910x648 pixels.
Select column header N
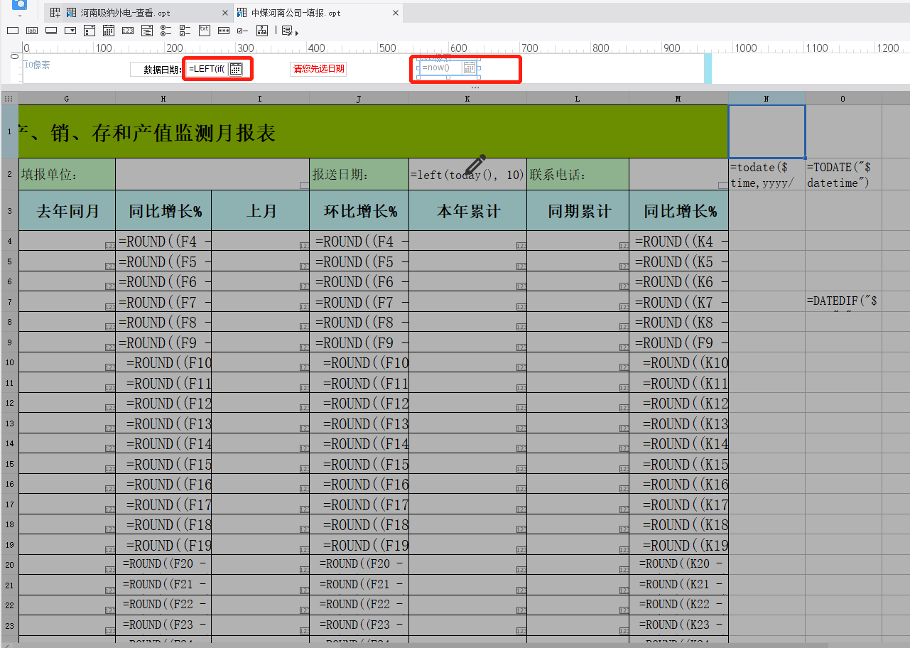pos(767,99)
